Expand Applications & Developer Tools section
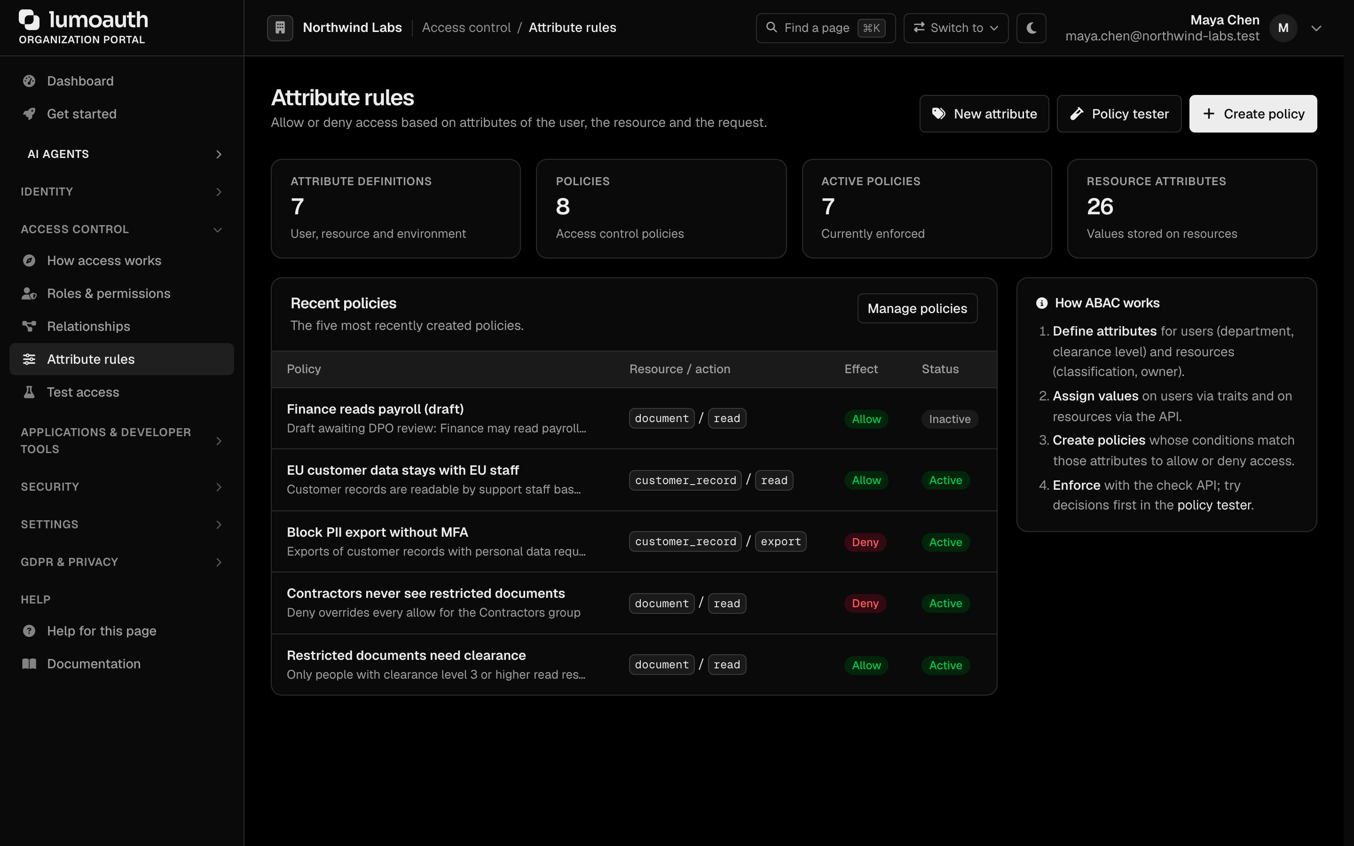Image resolution: width=1354 pixels, height=846 pixels. tap(122, 441)
